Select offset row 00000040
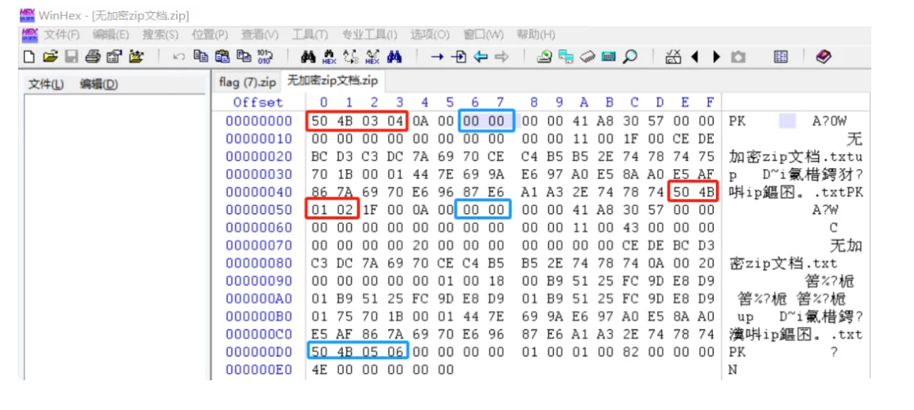Viewport: 914px width, 410px height. point(258,192)
